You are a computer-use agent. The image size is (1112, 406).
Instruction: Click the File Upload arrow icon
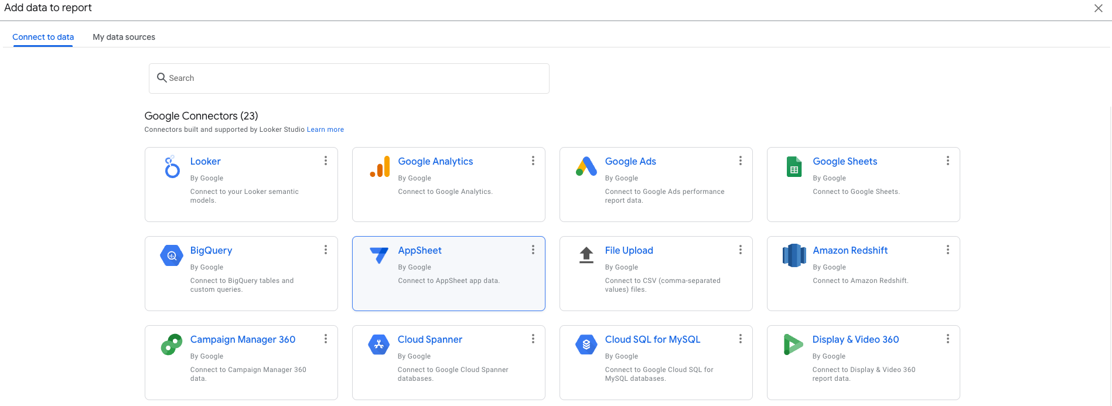tap(586, 255)
